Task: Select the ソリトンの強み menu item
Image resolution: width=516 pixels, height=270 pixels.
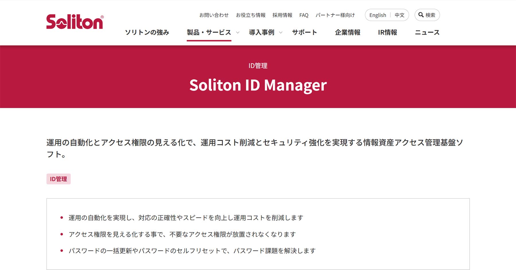Action: point(147,32)
